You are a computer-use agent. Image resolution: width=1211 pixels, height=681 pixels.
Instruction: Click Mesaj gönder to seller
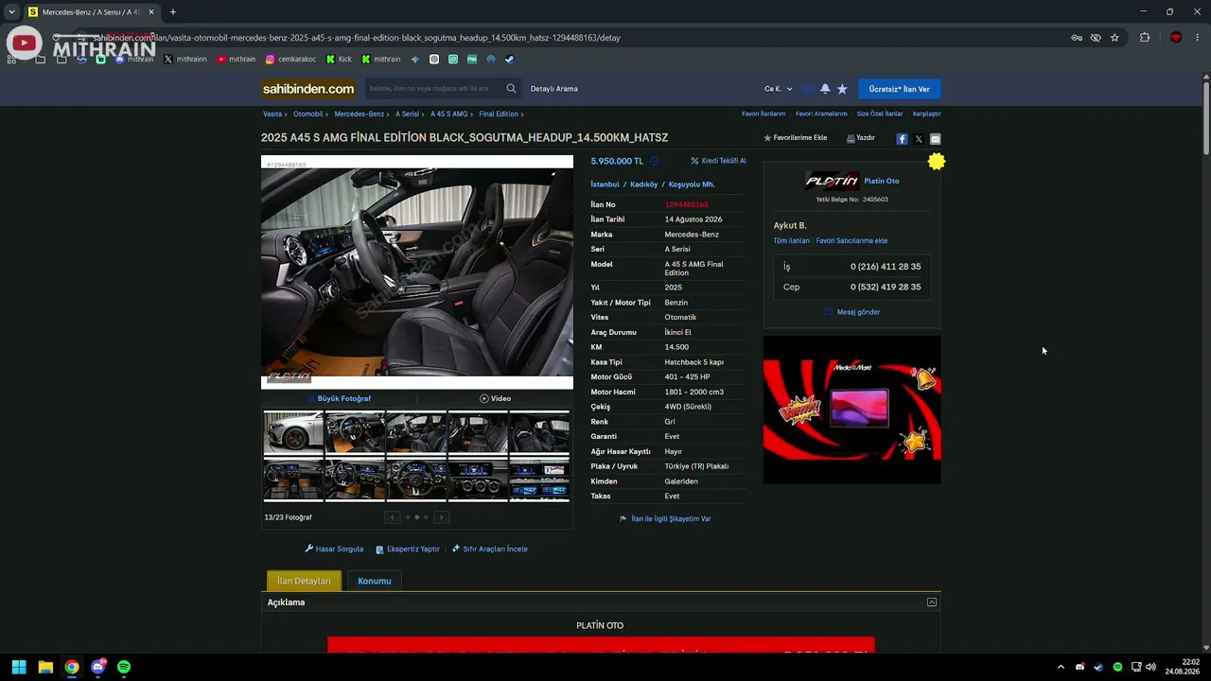click(x=852, y=312)
